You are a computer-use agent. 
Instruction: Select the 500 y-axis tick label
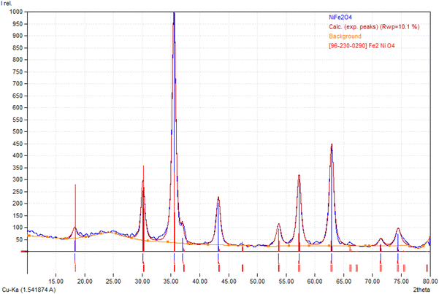[x=16, y=131]
